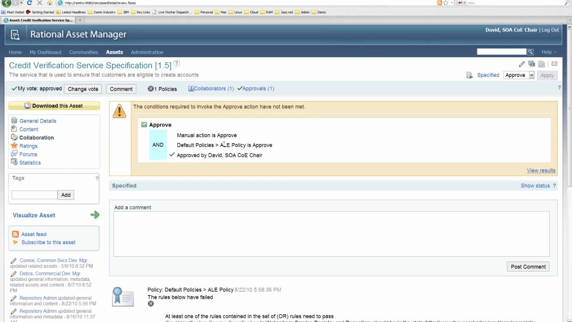This screenshot has width=572, height=322.
Task: Click the new version icon
Action: [x=531, y=64]
